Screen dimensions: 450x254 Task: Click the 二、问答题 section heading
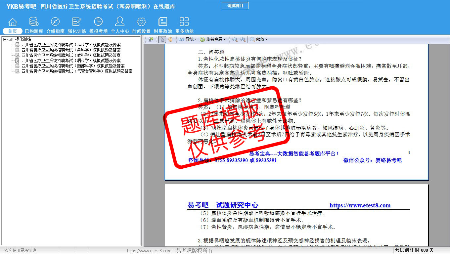[211, 52]
